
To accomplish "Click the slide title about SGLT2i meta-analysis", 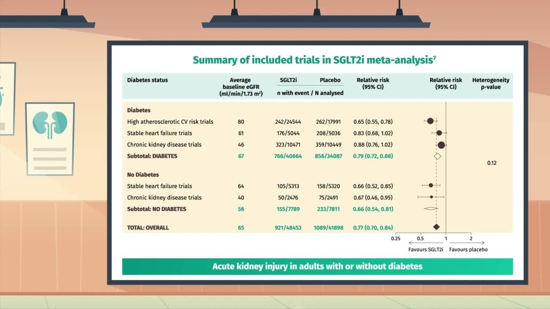I will tap(312, 60).
